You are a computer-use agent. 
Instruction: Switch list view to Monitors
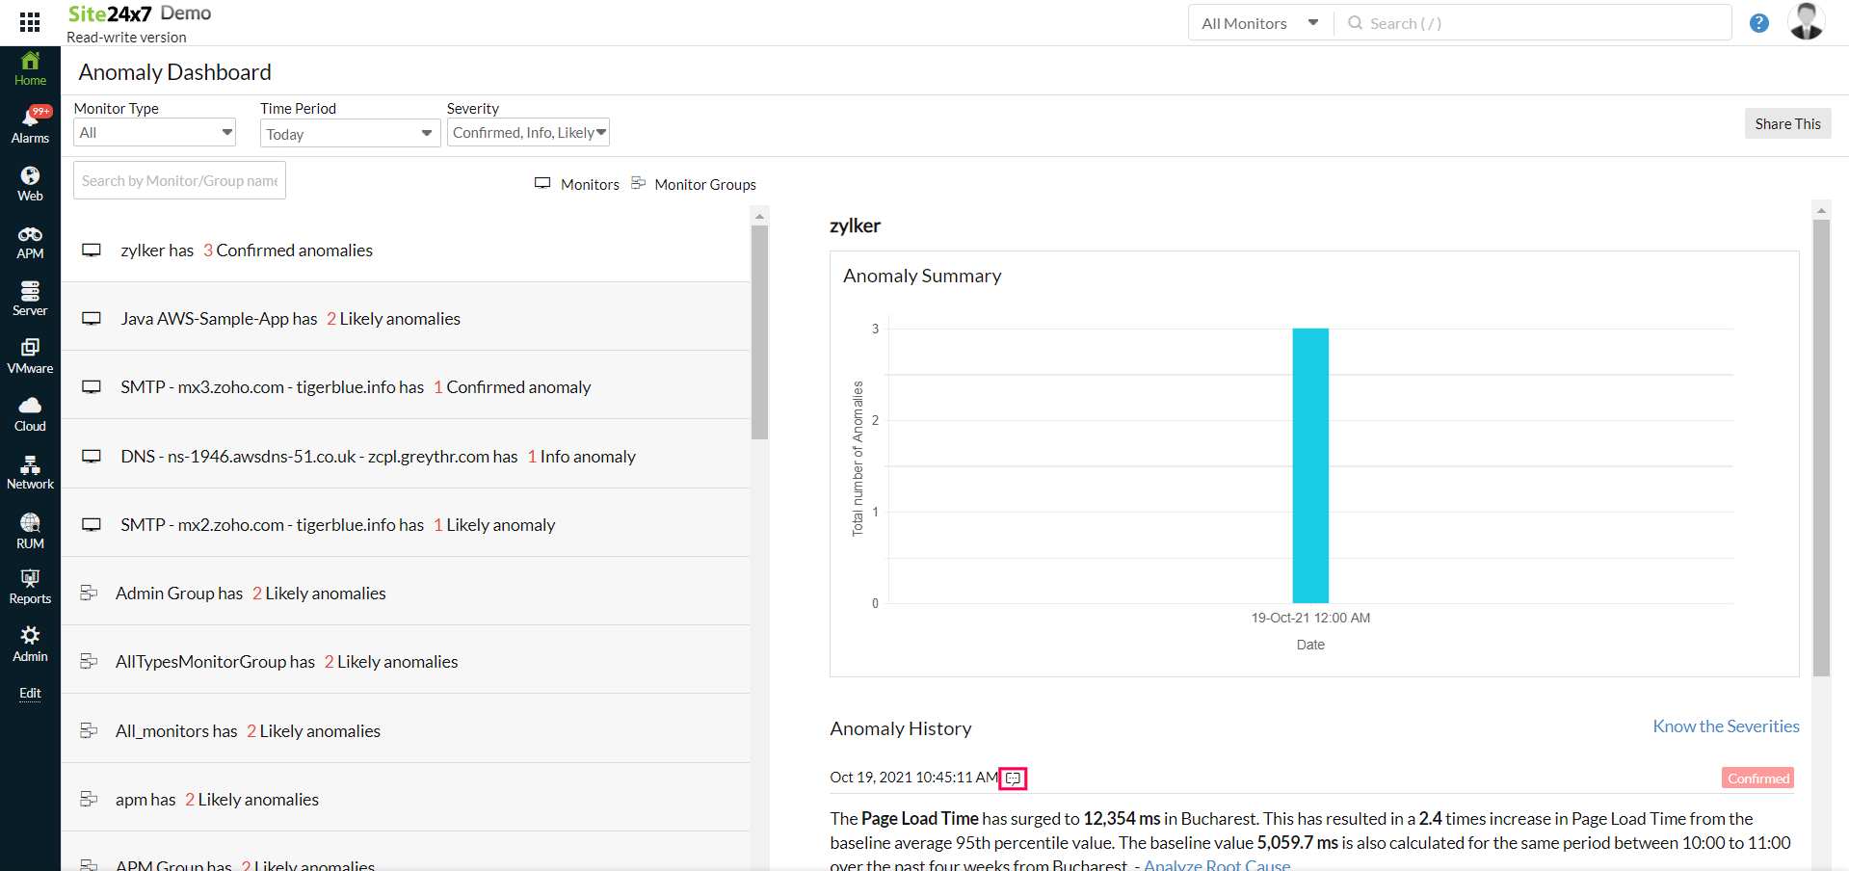pos(577,184)
